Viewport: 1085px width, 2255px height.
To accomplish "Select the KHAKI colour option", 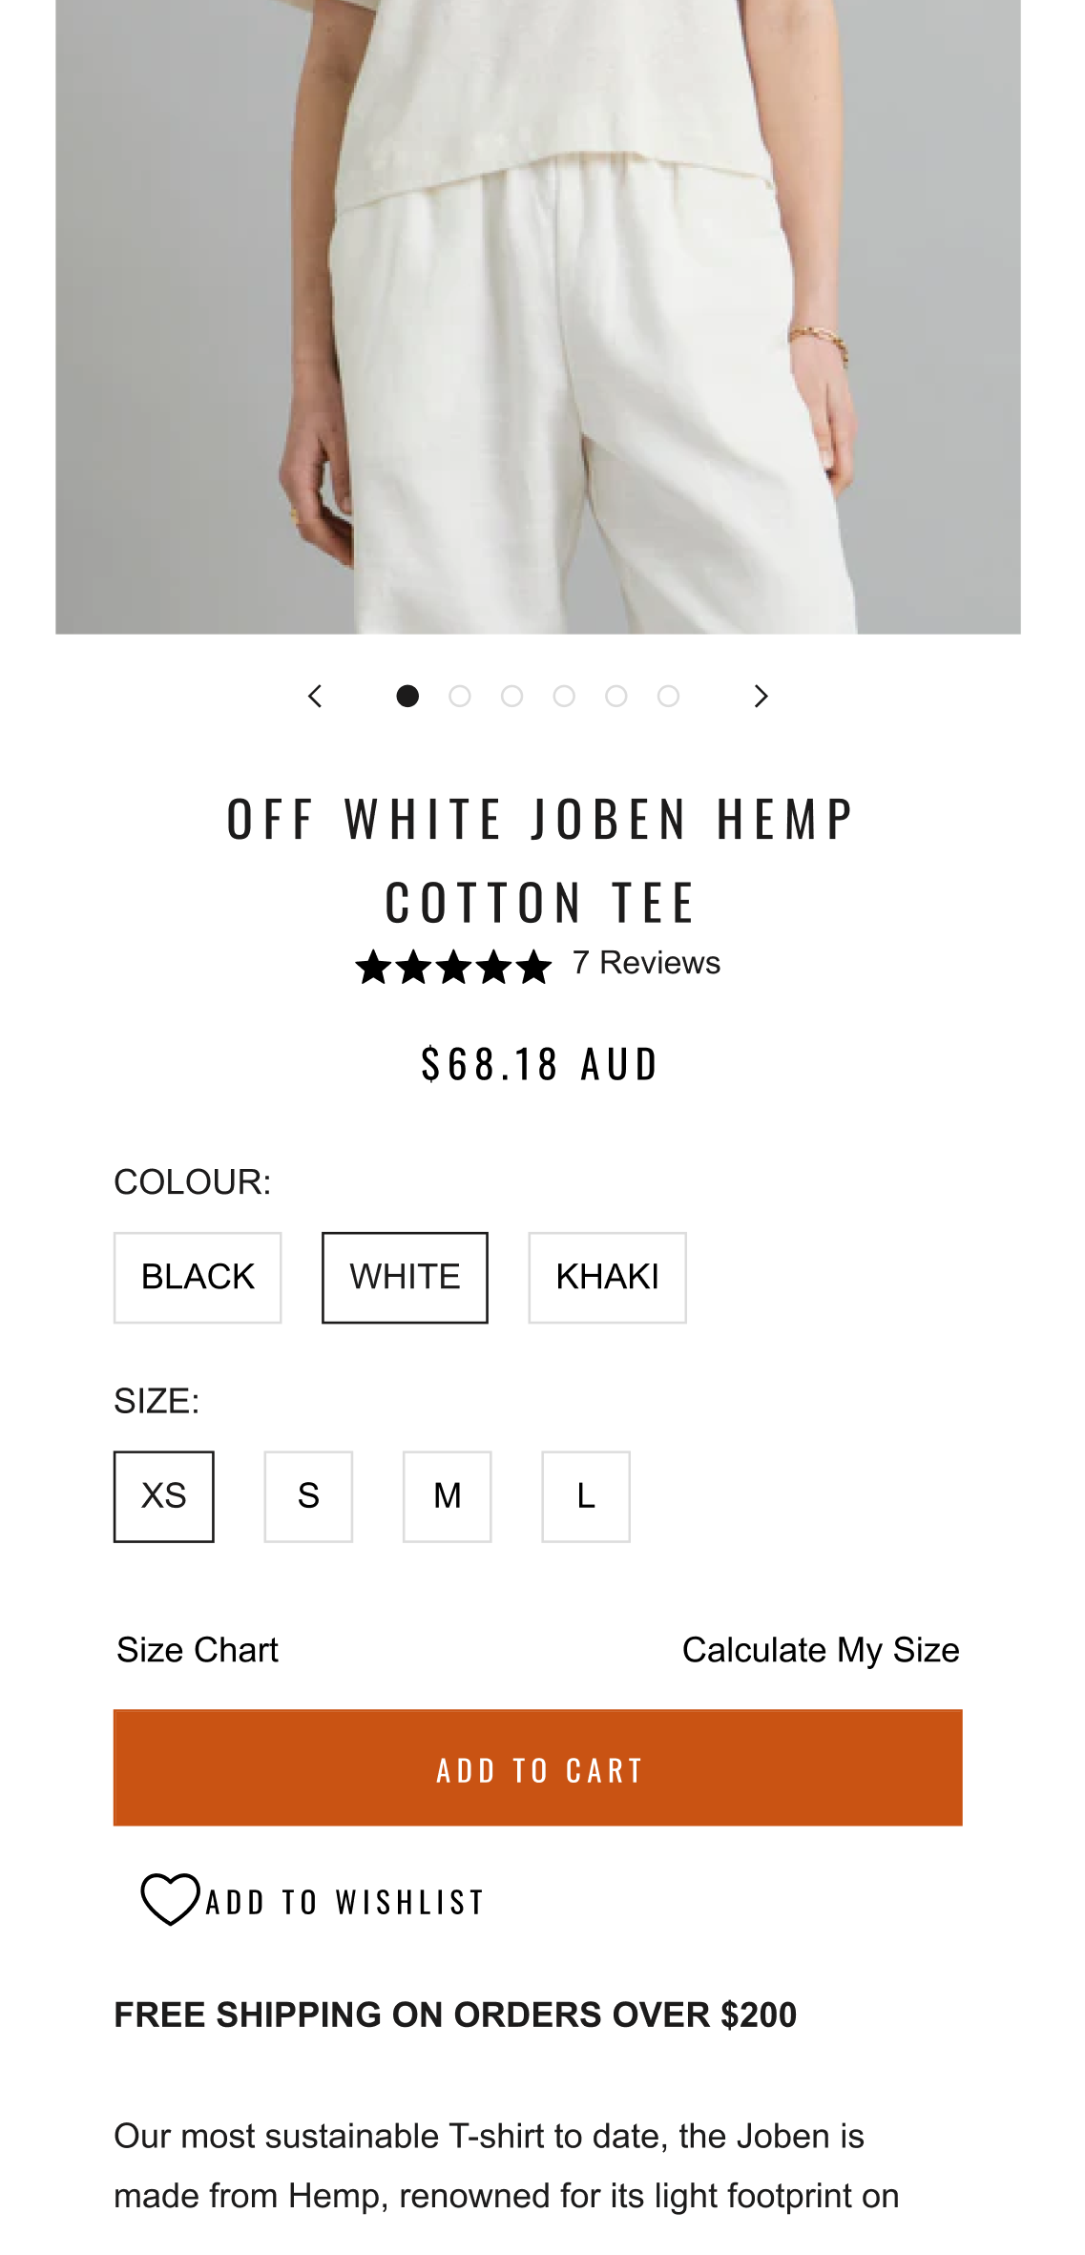I will click(608, 1278).
